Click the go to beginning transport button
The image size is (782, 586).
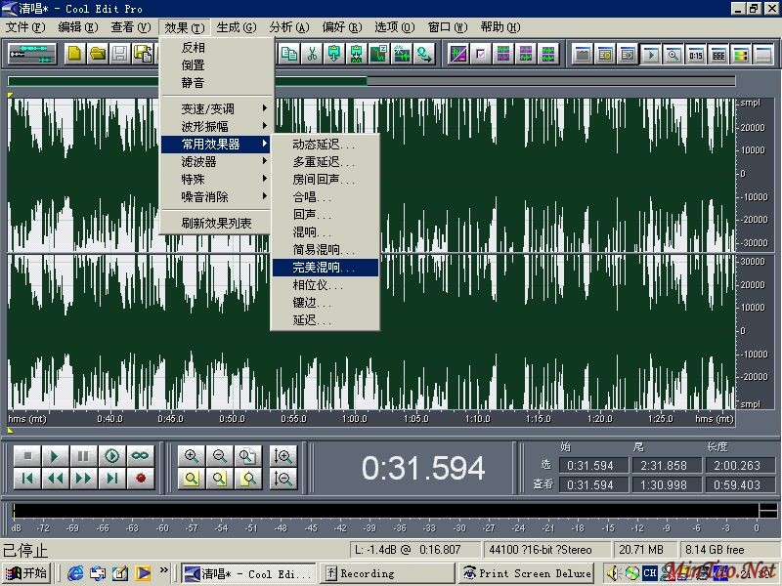(x=27, y=478)
